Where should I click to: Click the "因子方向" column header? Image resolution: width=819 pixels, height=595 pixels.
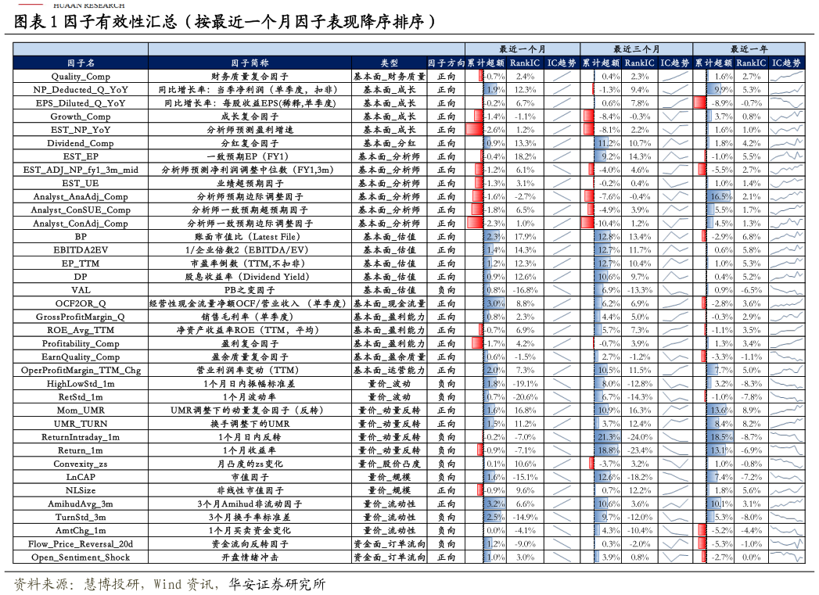coord(446,63)
